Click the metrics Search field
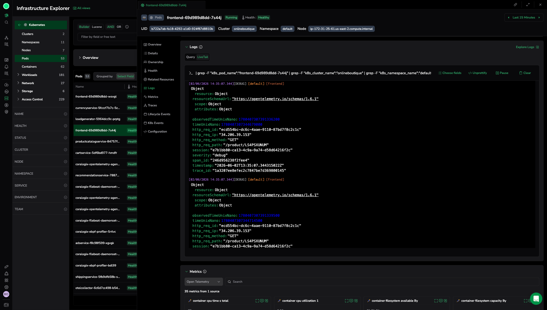Screen dimensions: 547x310 (382, 282)
